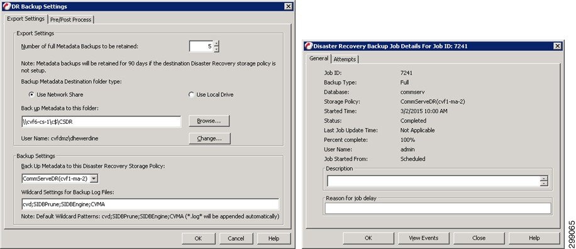576x249 pixels.
Task: Click the Wildcard Settings log files field
Action: tap(150, 204)
